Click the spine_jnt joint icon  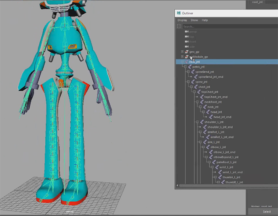pyautogui.click(x=193, y=82)
